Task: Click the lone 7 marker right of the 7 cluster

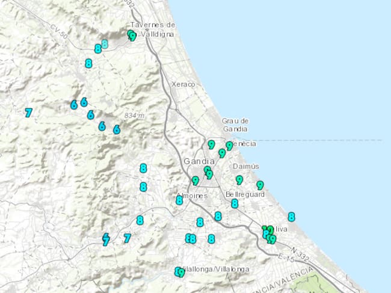Action: tap(127, 238)
